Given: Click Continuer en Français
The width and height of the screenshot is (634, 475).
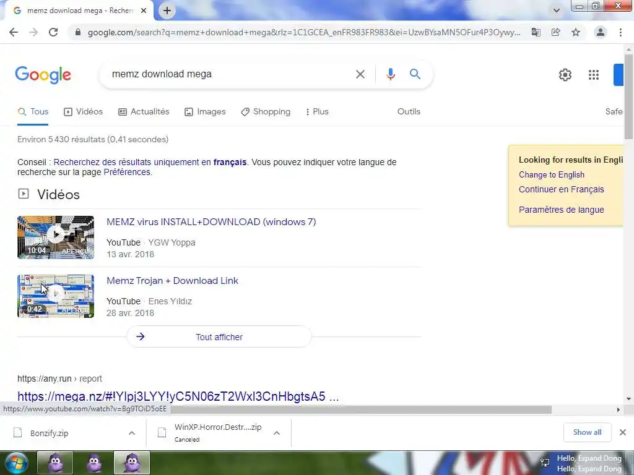Looking at the screenshot, I should point(561,189).
